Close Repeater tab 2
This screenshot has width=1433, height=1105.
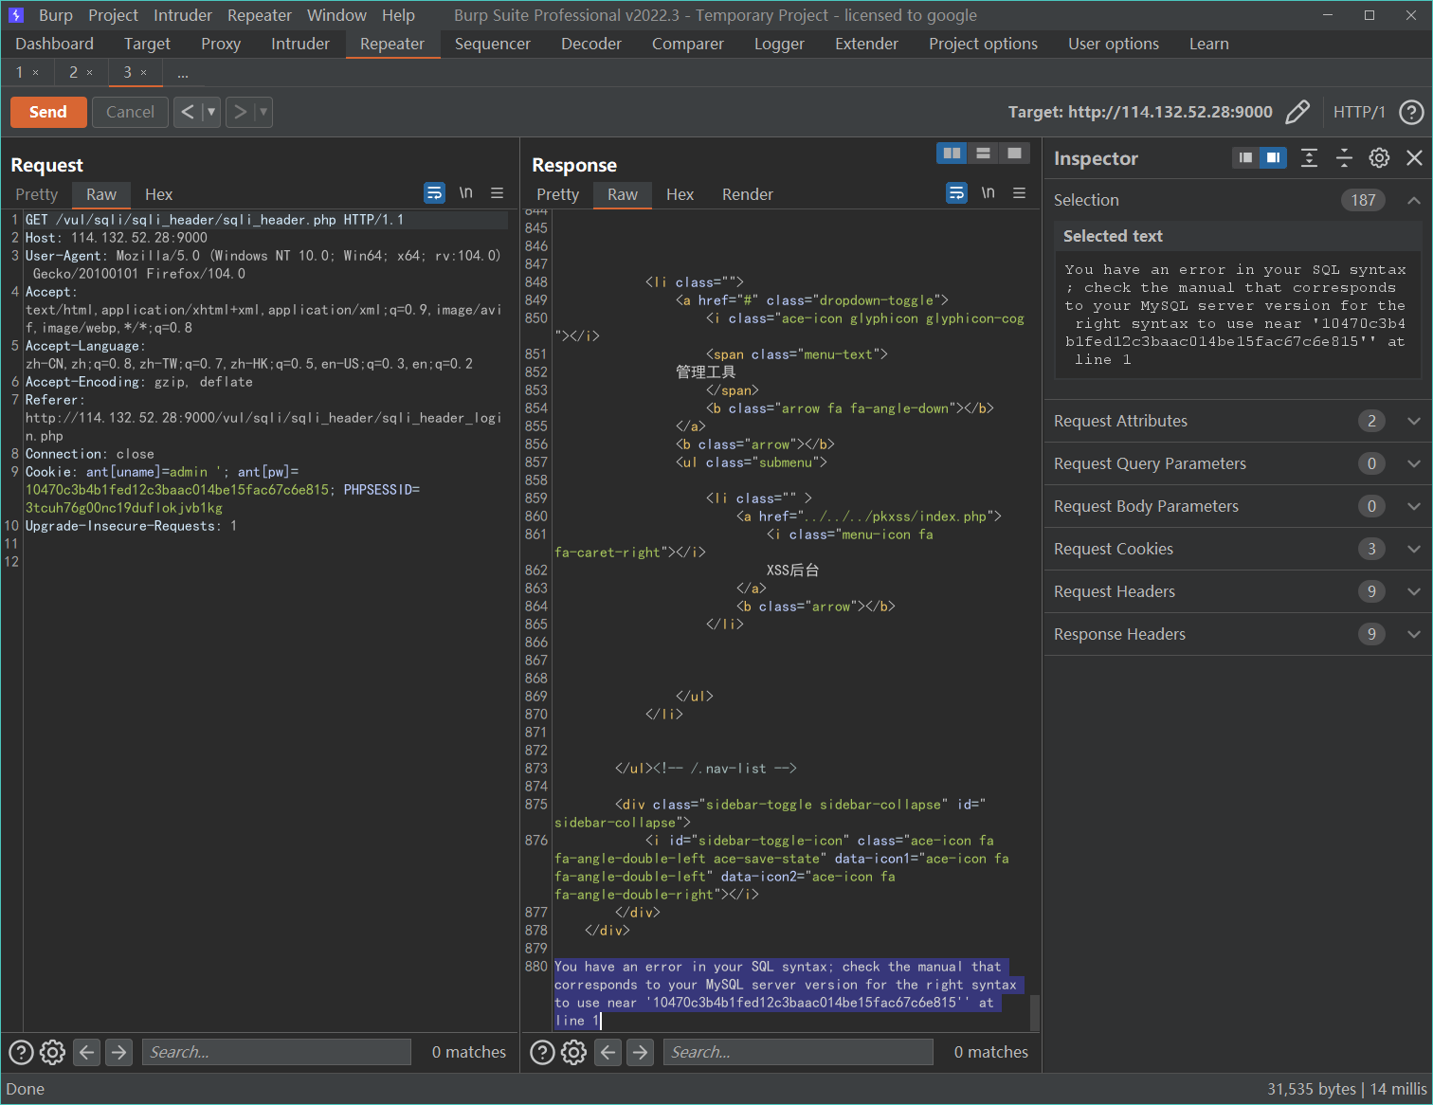(x=90, y=72)
